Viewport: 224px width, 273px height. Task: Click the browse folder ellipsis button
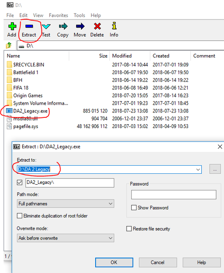click(215, 169)
